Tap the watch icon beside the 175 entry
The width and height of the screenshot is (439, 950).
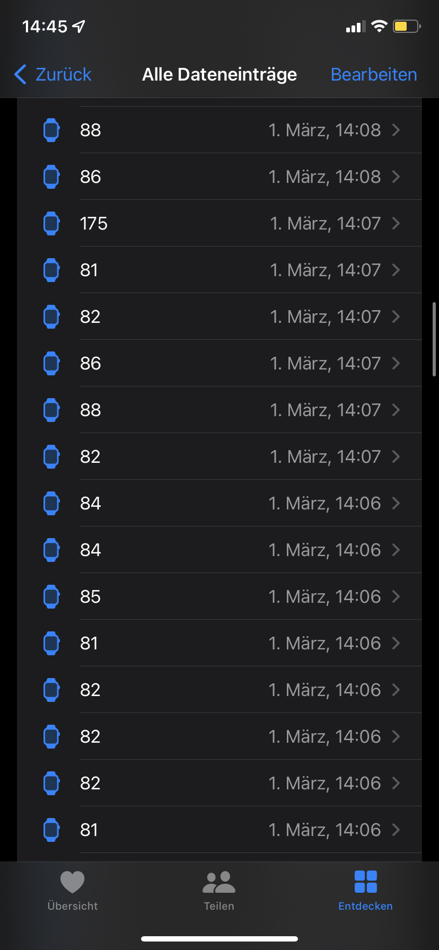(51, 223)
